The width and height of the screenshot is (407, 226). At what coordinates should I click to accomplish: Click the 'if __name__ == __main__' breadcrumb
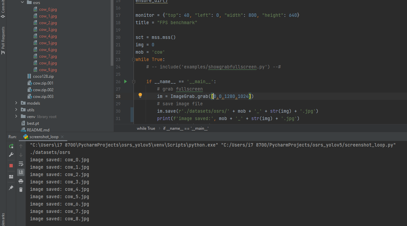click(x=186, y=128)
